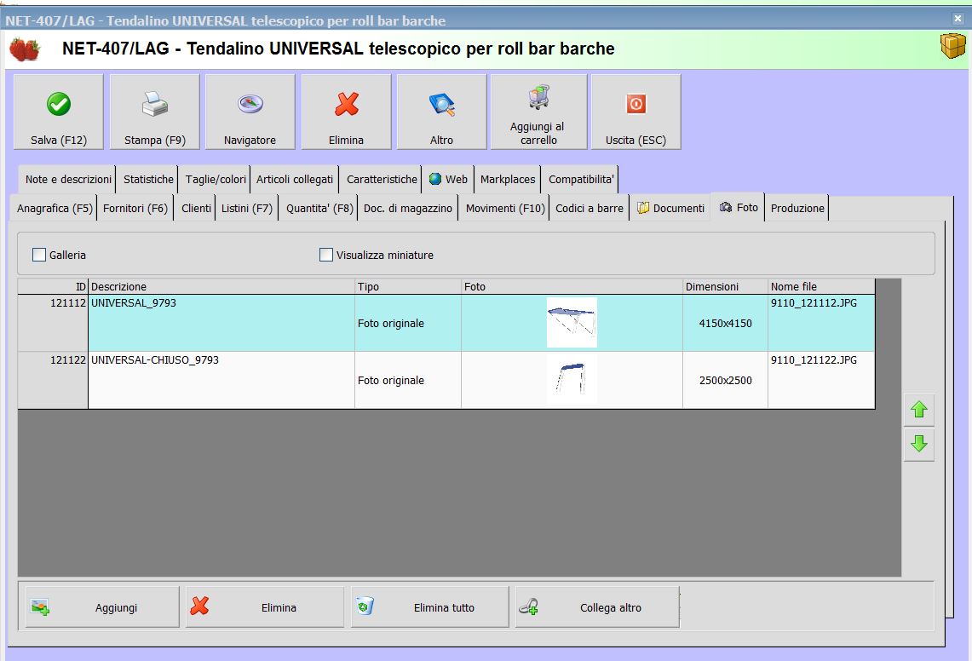Select the open awning photo thumbnail

(572, 323)
